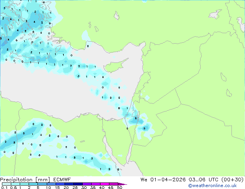
Task: Click the 03..06 UTC time text
Action: tap(203, 180)
